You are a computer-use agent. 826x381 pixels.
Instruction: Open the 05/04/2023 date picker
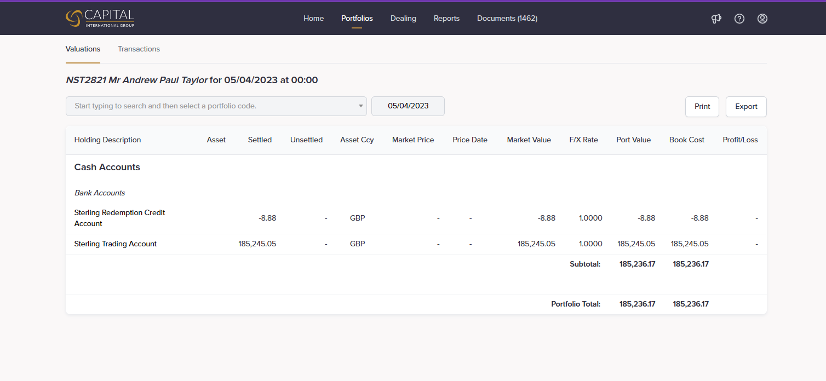(x=408, y=106)
